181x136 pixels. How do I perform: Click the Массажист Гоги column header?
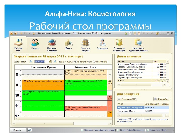pyautogui.click(x=86, y=67)
